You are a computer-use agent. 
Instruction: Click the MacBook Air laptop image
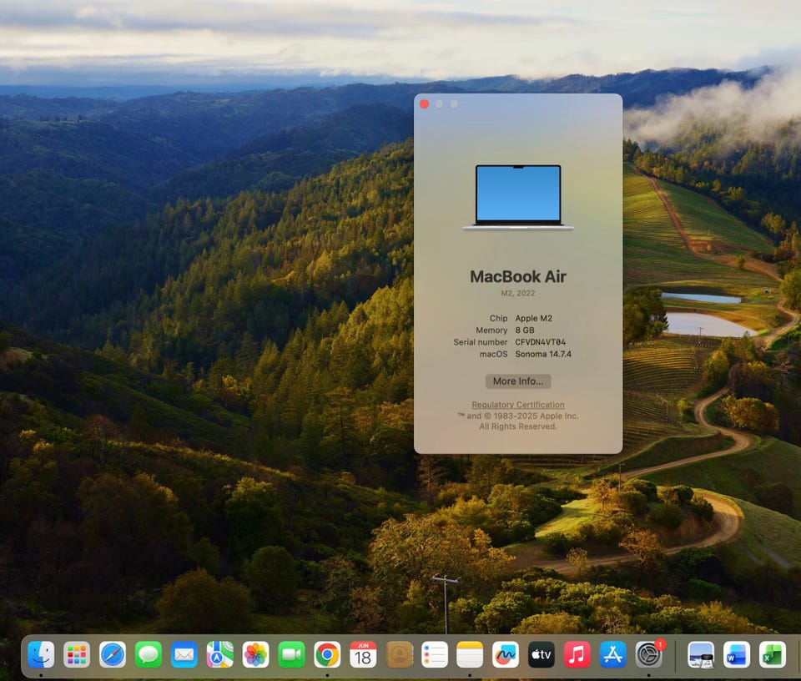point(518,198)
